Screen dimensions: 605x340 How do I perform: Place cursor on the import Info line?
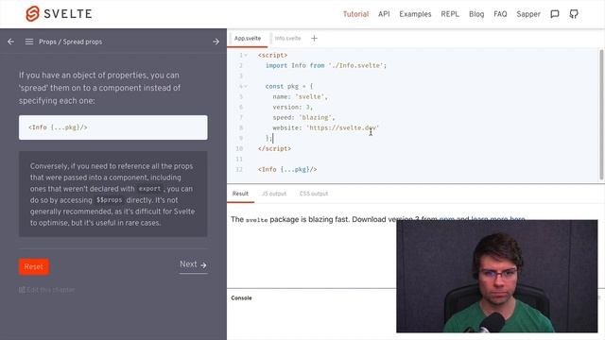325,65
